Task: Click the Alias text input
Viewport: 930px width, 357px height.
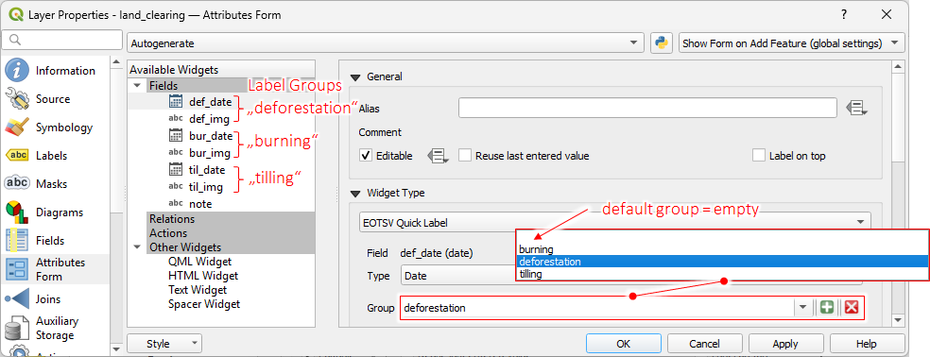Action: click(x=647, y=109)
